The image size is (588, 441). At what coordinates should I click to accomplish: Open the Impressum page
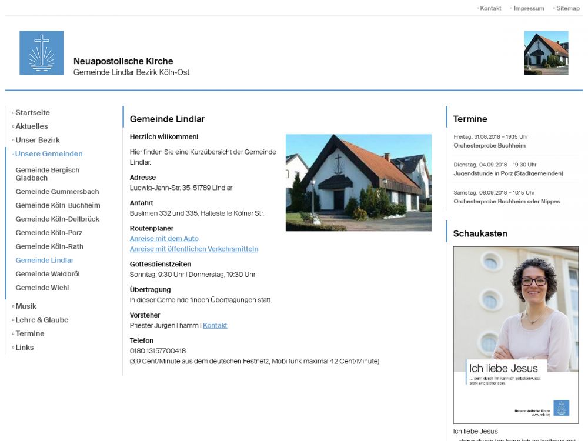(529, 8)
